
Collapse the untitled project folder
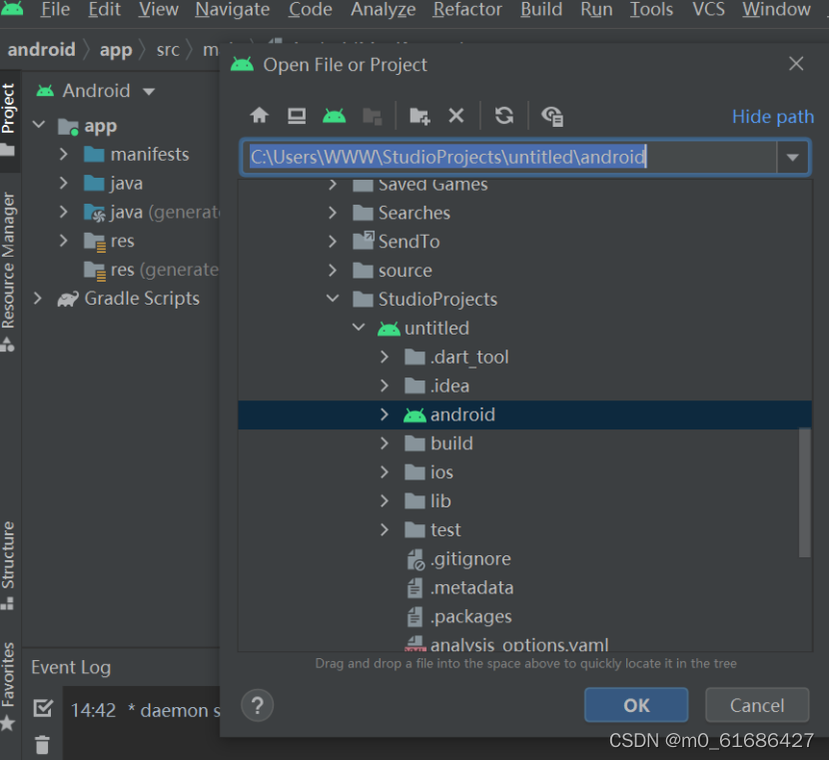359,328
